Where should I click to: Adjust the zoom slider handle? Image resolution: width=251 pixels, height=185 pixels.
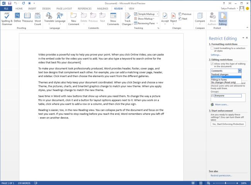[x=226, y=183]
